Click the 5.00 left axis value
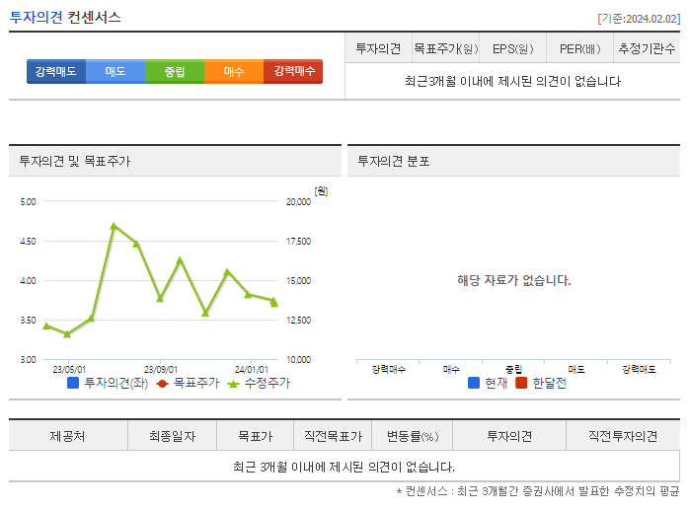 (28, 201)
